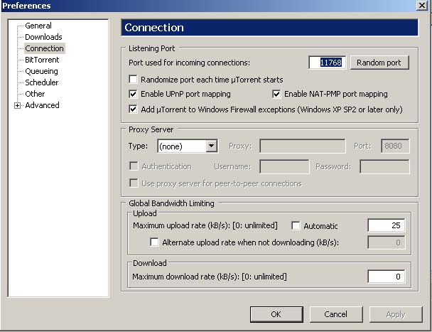
Task: Check the Automatic upload rate box
Action: (x=296, y=226)
